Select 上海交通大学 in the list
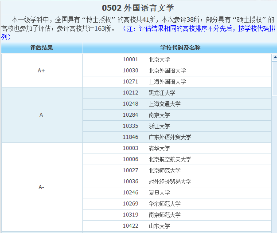This screenshot has height=233, width=277. point(164,104)
